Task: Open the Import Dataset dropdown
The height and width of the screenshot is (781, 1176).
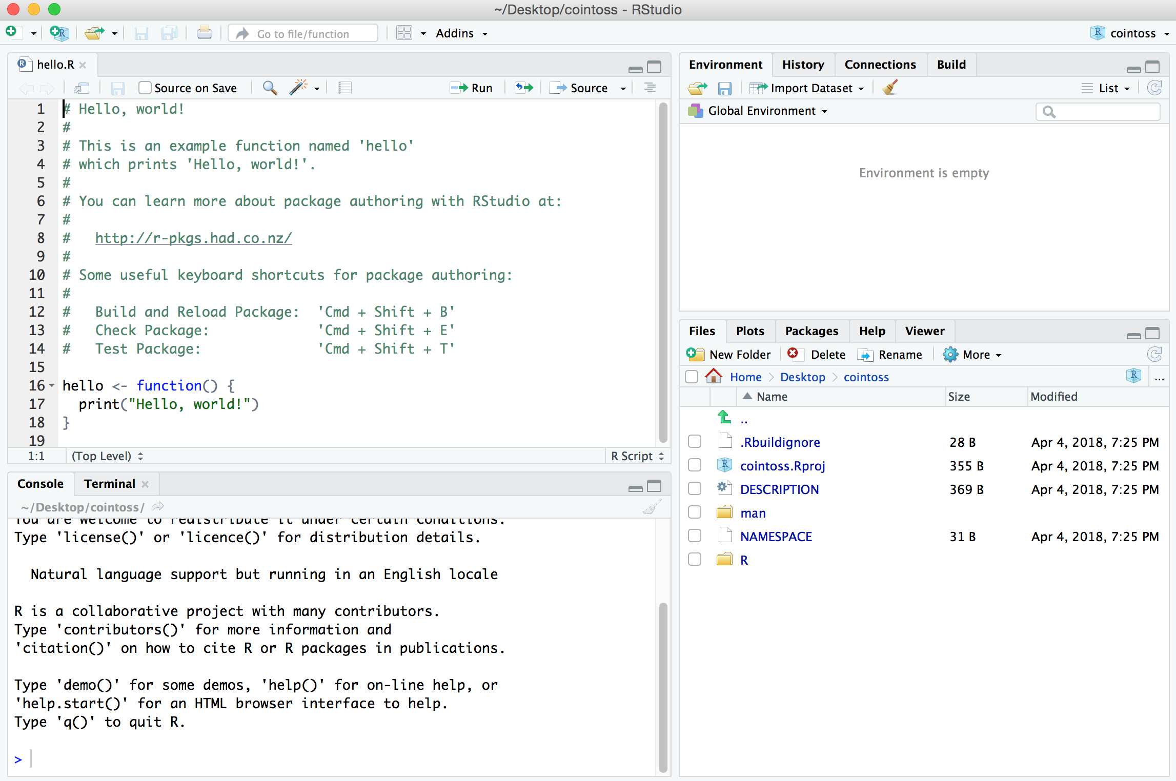Action: (x=807, y=88)
